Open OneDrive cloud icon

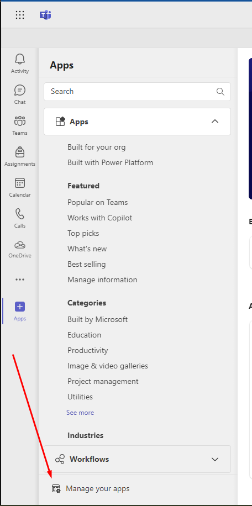(20, 245)
